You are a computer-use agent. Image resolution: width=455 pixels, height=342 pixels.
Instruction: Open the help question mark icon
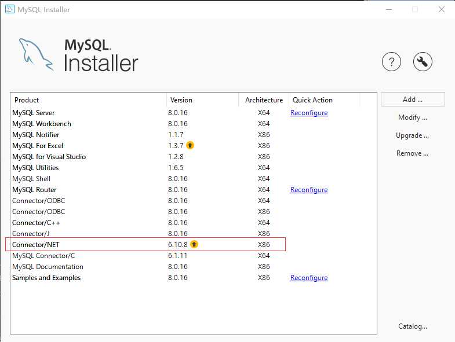click(391, 61)
